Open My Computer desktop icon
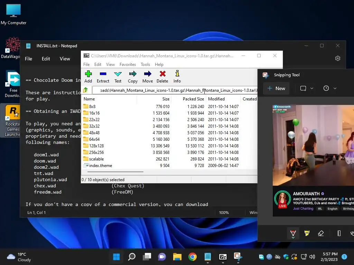Viewport: 354px width, 265px height. point(13,14)
